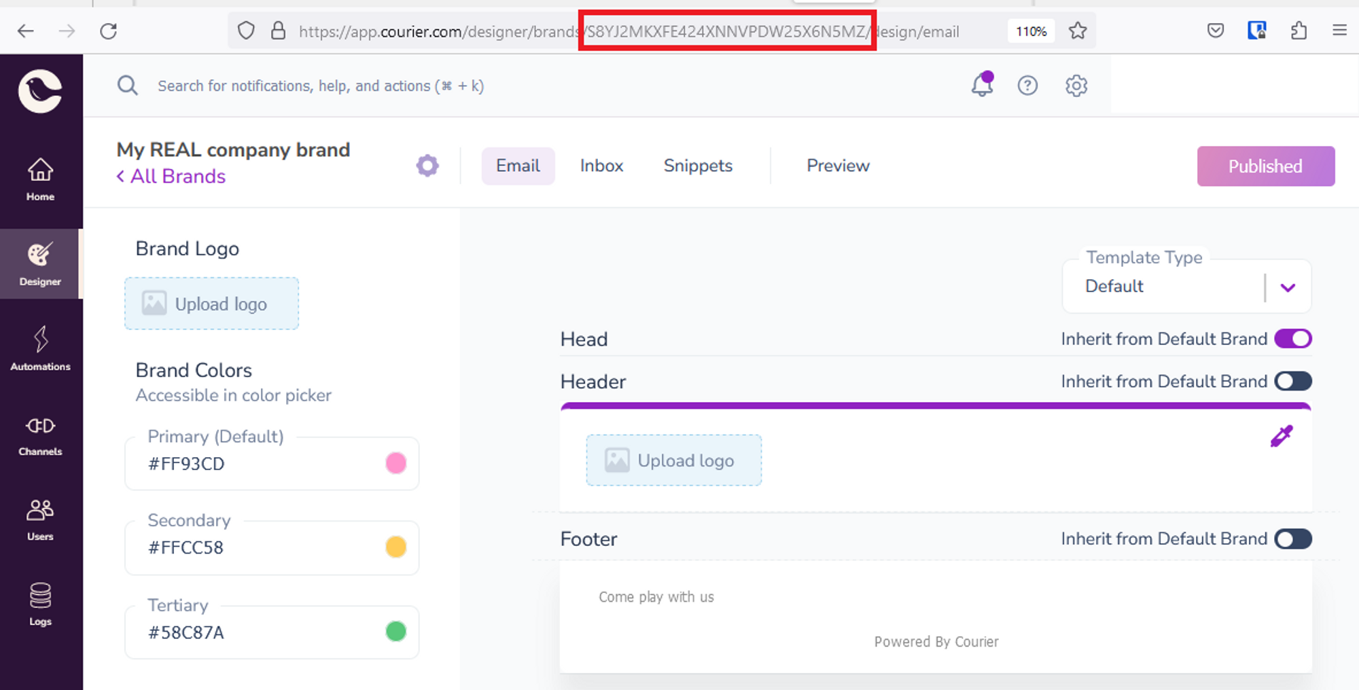Open brand settings gear next to brand name

(427, 166)
